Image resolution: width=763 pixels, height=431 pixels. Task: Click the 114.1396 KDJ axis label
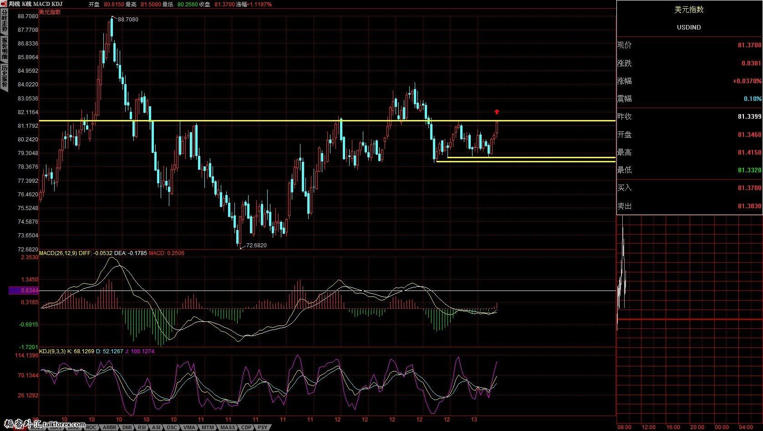click(x=26, y=355)
